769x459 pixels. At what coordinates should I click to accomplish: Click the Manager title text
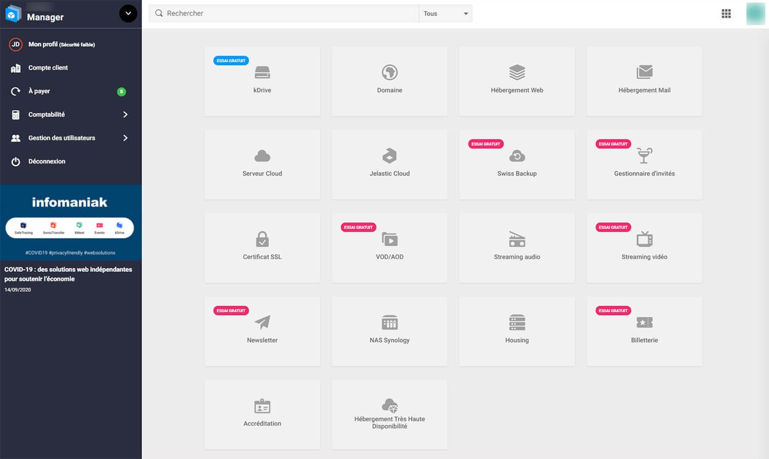(x=45, y=17)
